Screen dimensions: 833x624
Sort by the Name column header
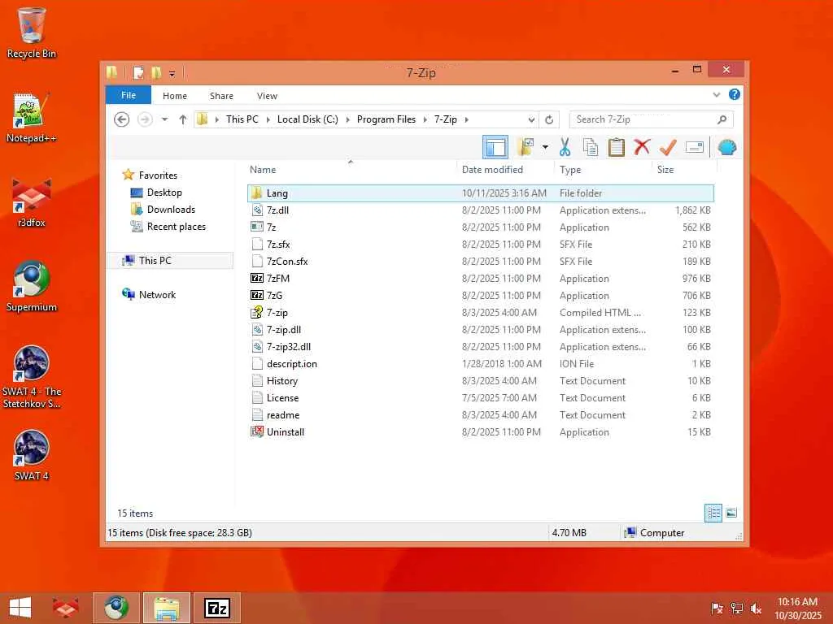click(263, 169)
